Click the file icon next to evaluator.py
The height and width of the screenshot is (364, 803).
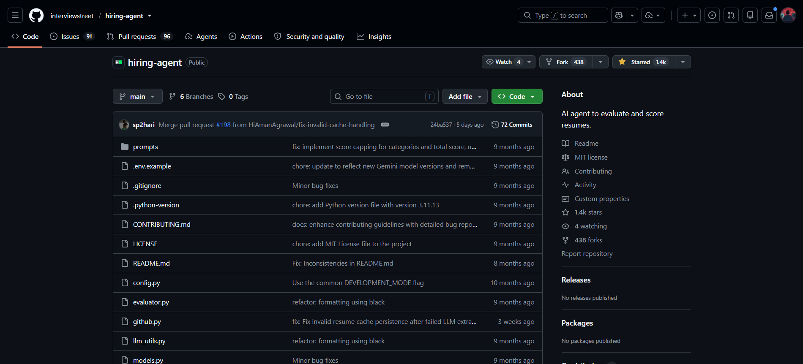click(125, 302)
